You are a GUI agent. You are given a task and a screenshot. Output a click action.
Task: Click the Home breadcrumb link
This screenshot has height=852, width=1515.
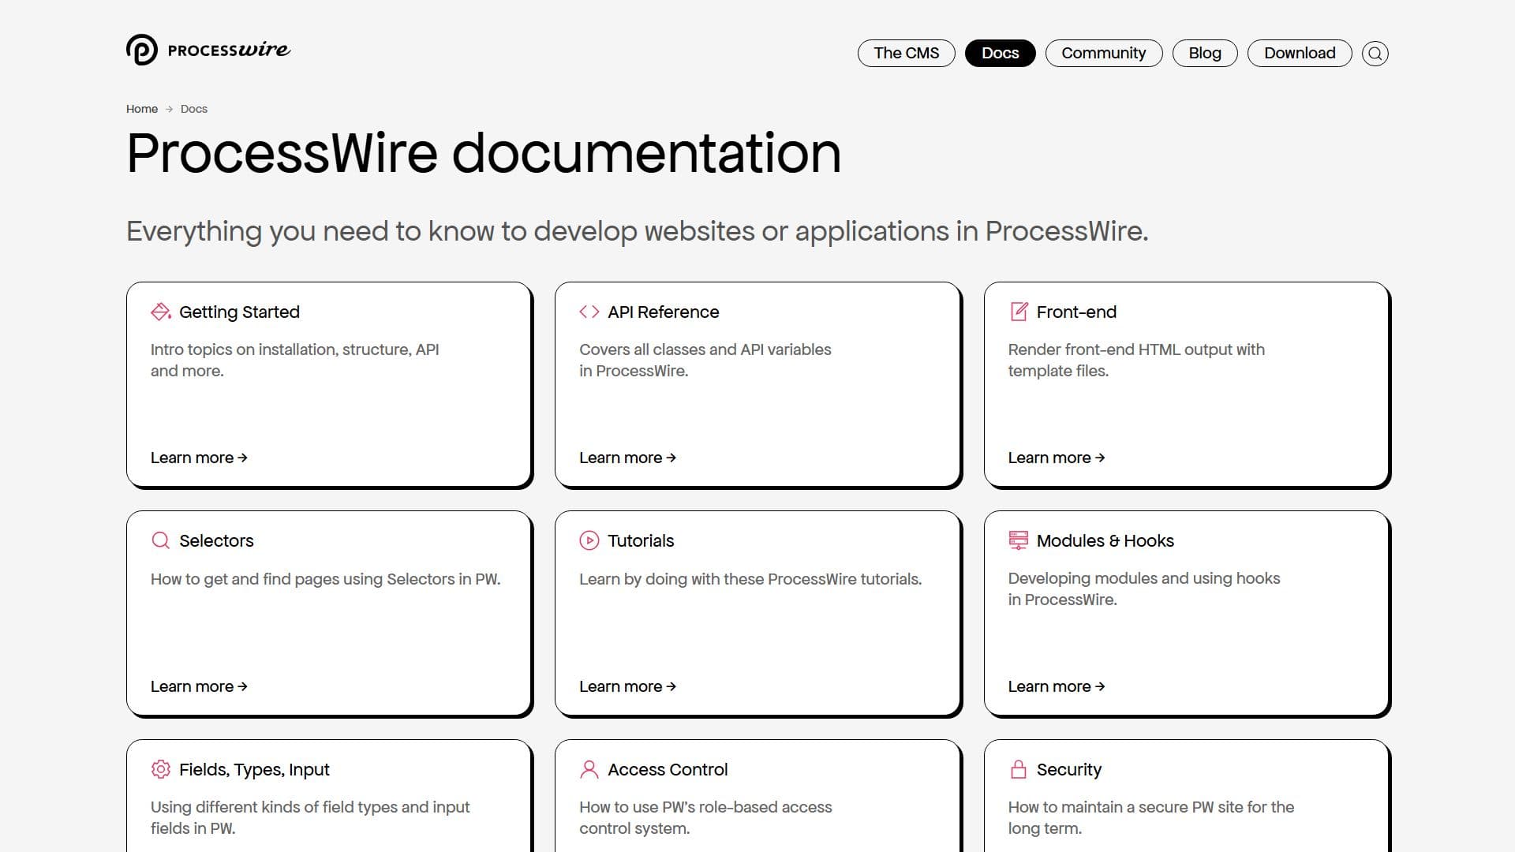[x=142, y=109]
